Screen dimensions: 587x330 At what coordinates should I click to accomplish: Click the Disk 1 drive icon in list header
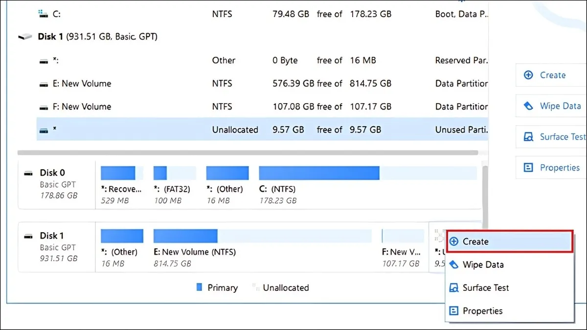[x=24, y=37]
